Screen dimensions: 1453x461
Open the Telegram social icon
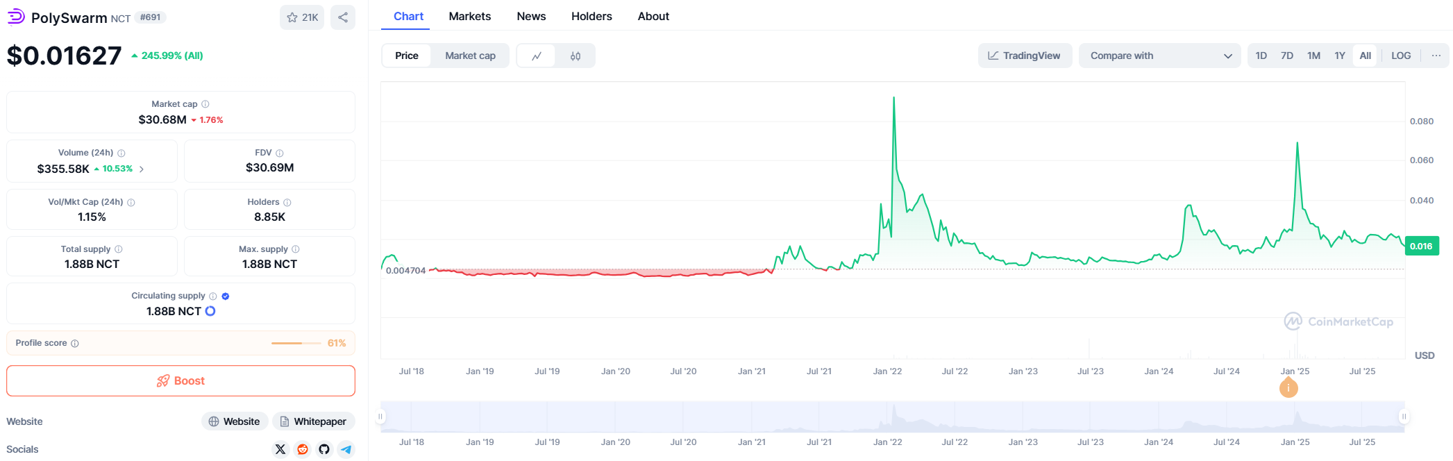click(346, 449)
